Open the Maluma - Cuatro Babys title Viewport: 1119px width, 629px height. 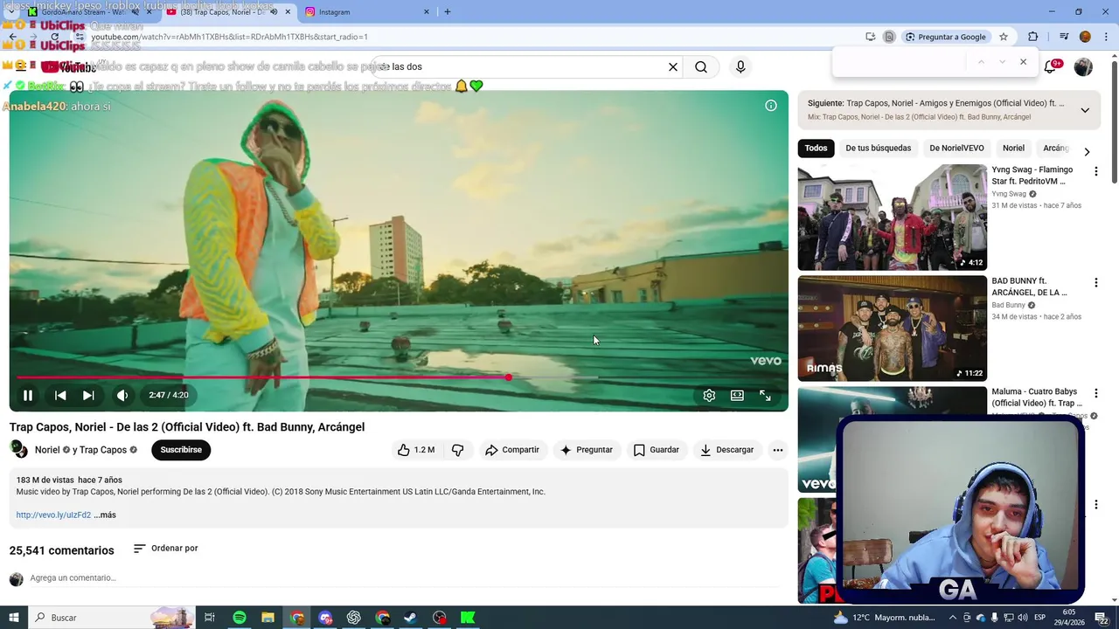pos(1037,397)
